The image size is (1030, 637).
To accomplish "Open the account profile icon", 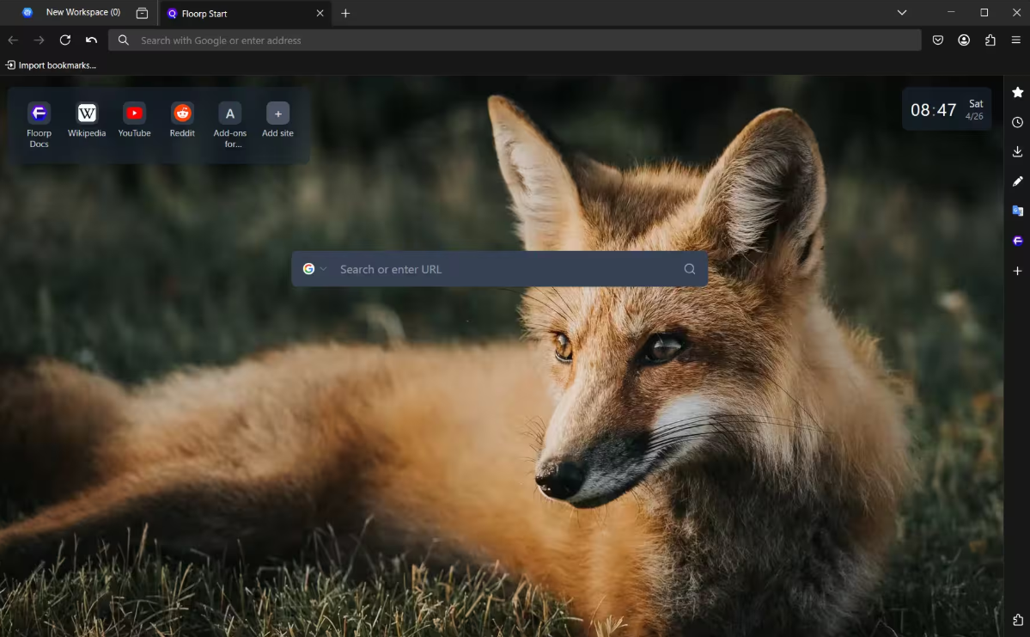I will tap(964, 40).
